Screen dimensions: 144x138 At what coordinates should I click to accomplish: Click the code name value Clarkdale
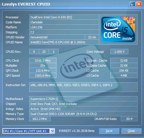64,22
